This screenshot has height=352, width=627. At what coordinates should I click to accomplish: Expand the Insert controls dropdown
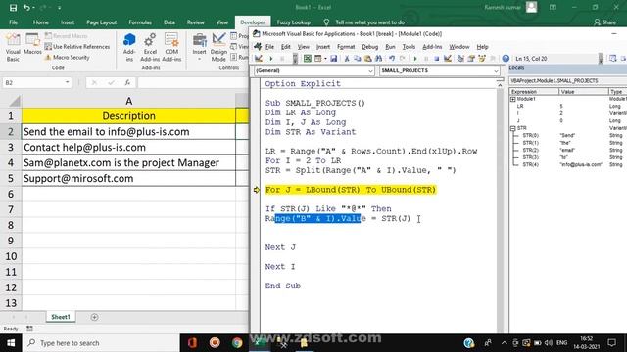[199, 47]
